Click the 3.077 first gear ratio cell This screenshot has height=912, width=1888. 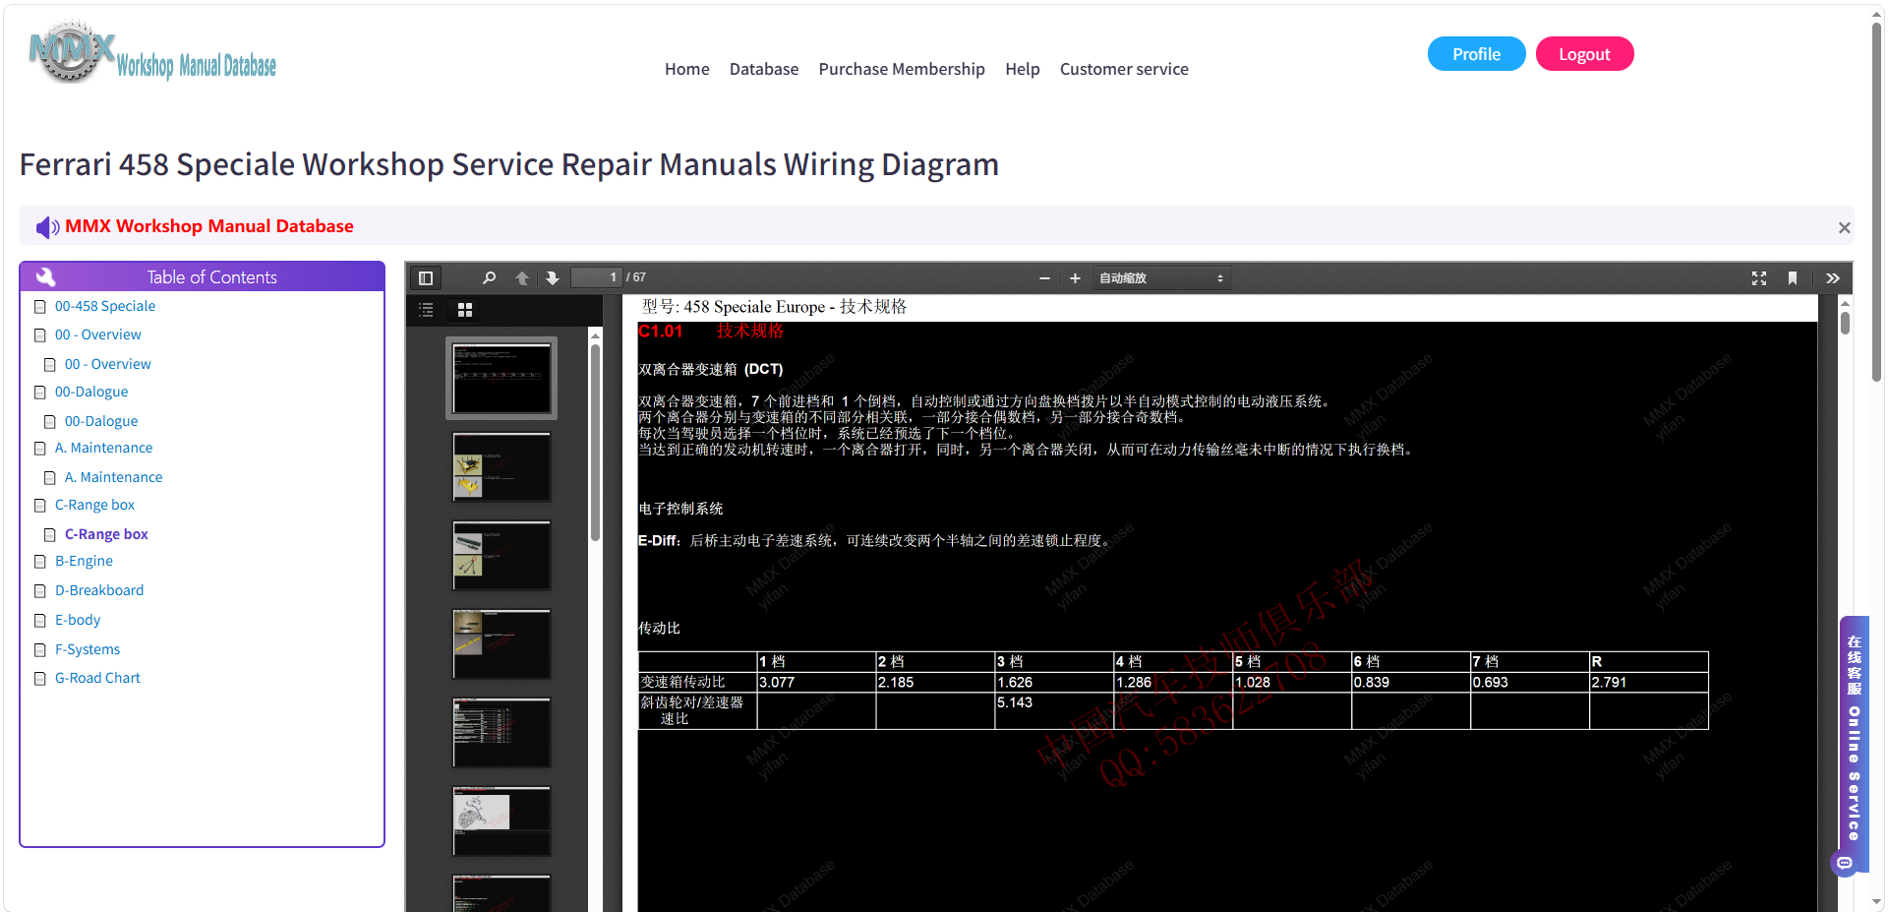point(816,682)
